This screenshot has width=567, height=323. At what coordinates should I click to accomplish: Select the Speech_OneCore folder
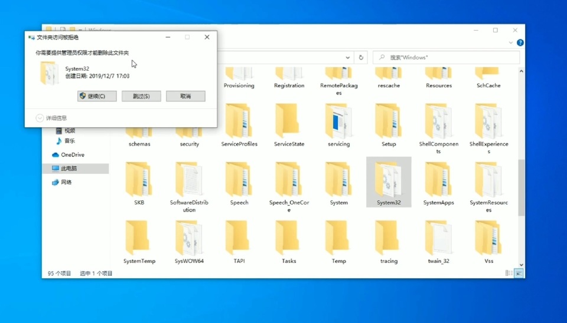click(x=289, y=187)
